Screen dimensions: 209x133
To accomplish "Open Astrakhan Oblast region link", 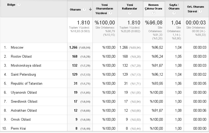I will pyautogui.click(x=24, y=110).
